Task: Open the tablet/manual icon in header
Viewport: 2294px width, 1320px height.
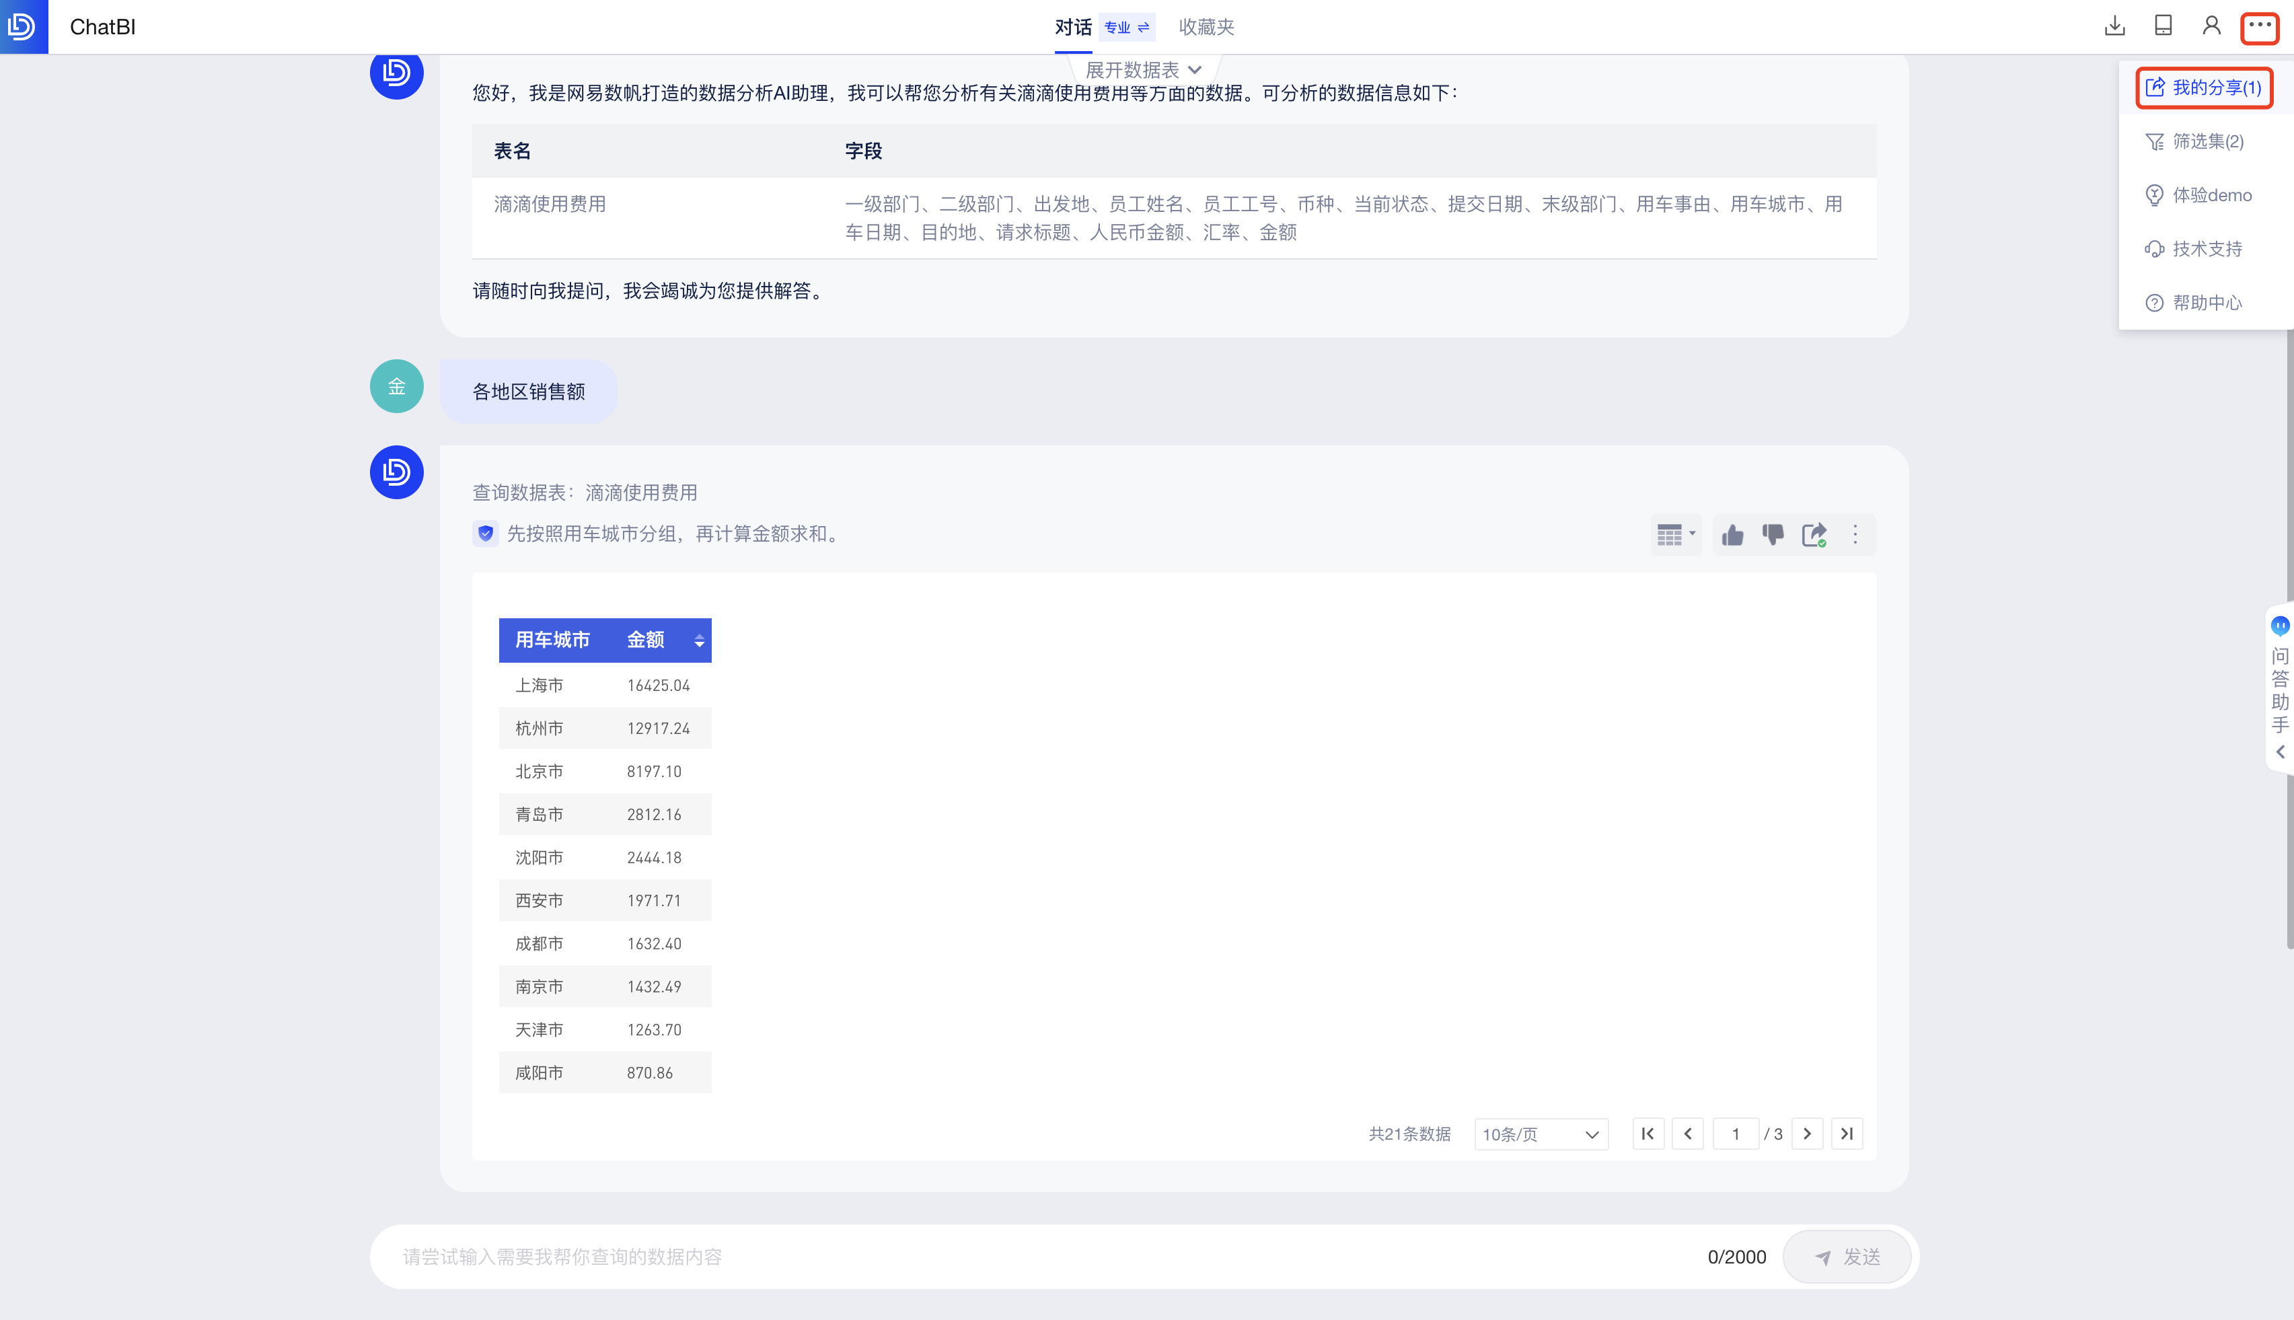Action: click(2163, 26)
